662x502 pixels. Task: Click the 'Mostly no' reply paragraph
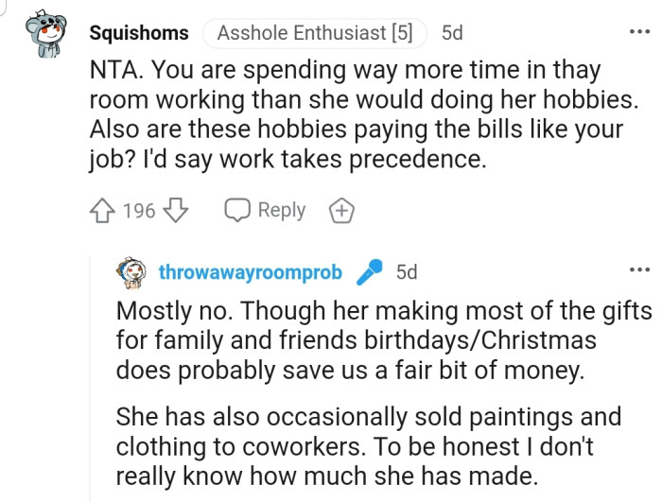pos(378,340)
